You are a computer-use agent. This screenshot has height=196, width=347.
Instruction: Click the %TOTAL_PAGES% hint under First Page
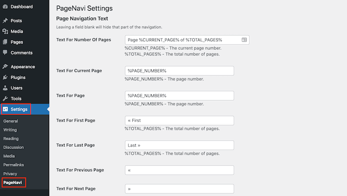pos(172,129)
